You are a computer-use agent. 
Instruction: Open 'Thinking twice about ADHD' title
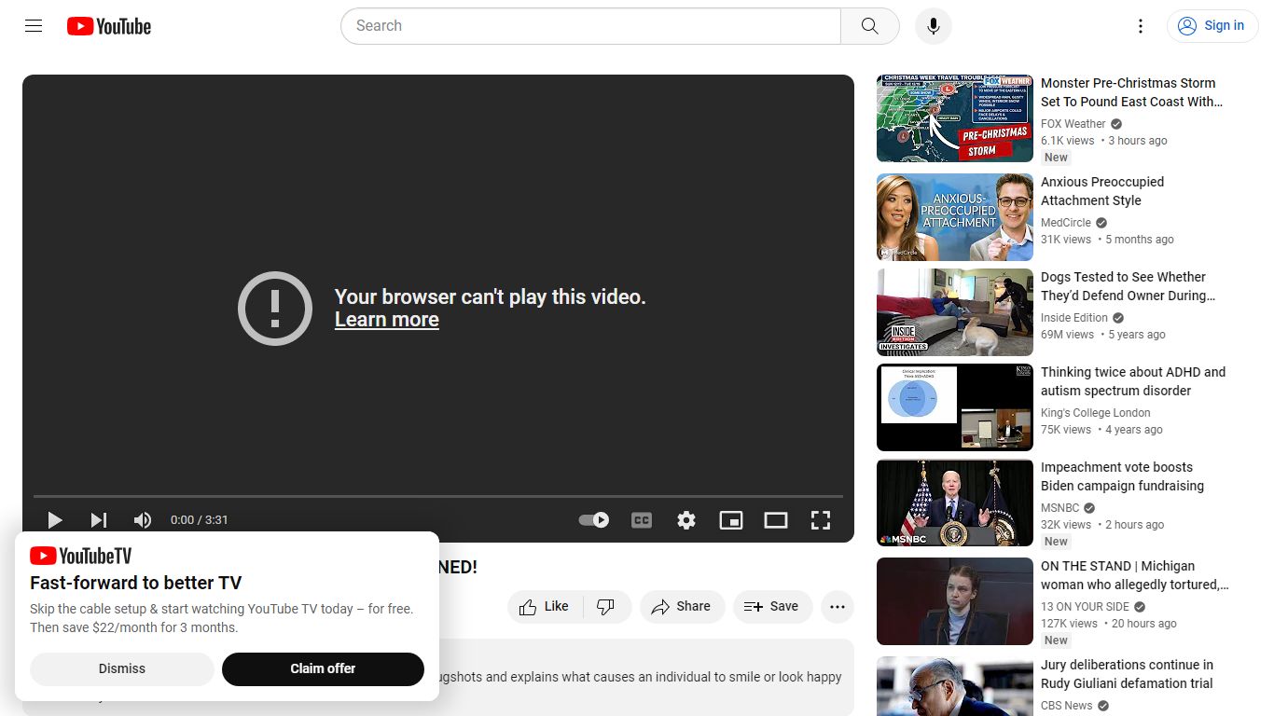point(1133,381)
